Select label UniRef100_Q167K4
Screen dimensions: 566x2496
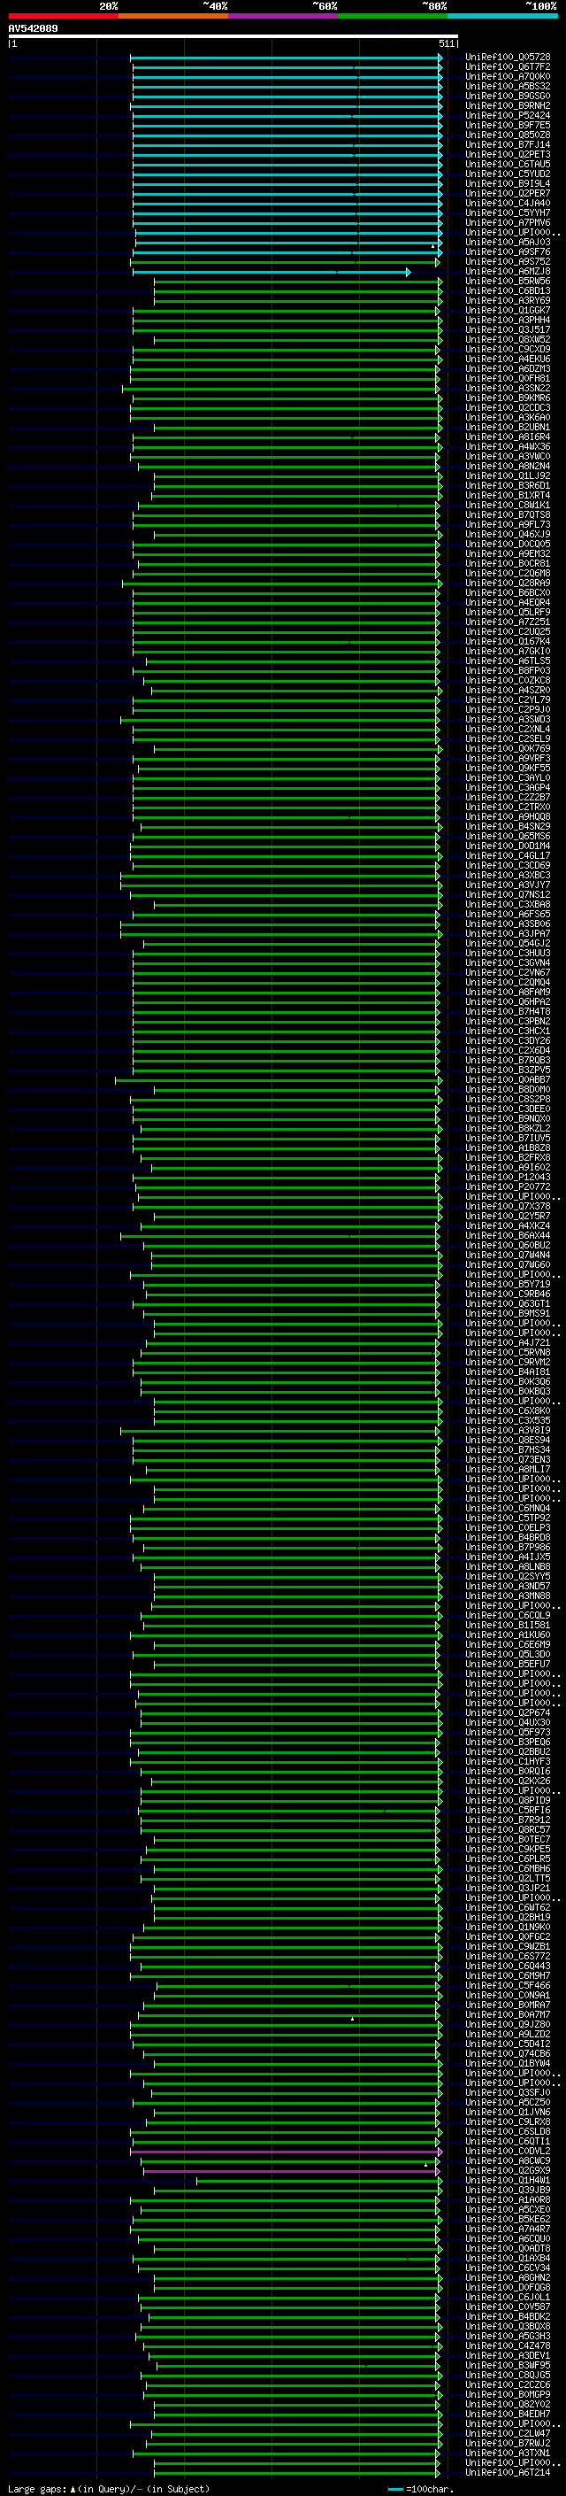[508, 641]
